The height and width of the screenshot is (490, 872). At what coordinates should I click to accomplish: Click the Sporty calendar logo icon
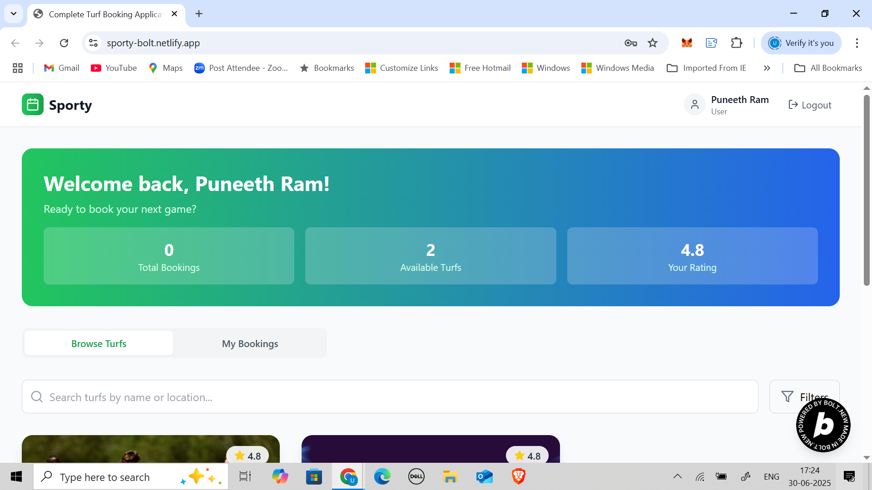point(33,105)
